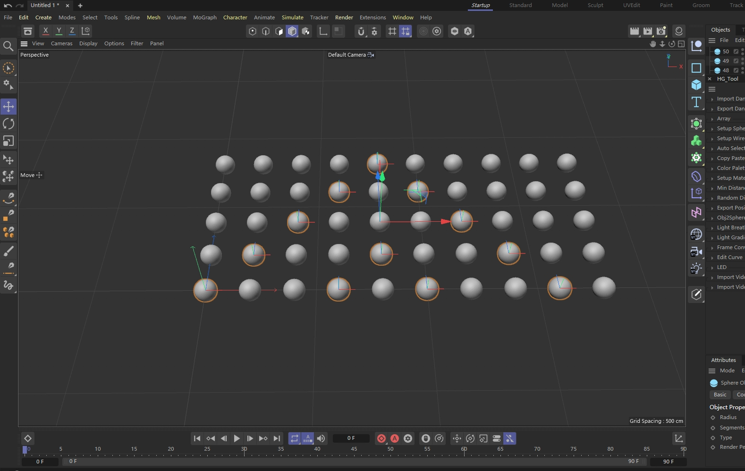Expand the Color Palette section arrow
This screenshot has height=471, width=745.
tap(712, 168)
